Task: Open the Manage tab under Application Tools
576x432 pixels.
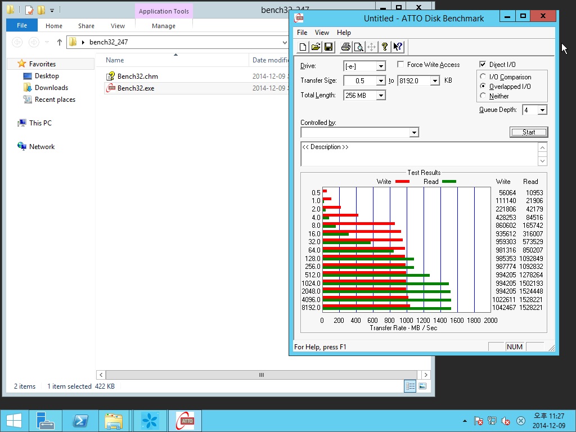Action: pyautogui.click(x=164, y=26)
